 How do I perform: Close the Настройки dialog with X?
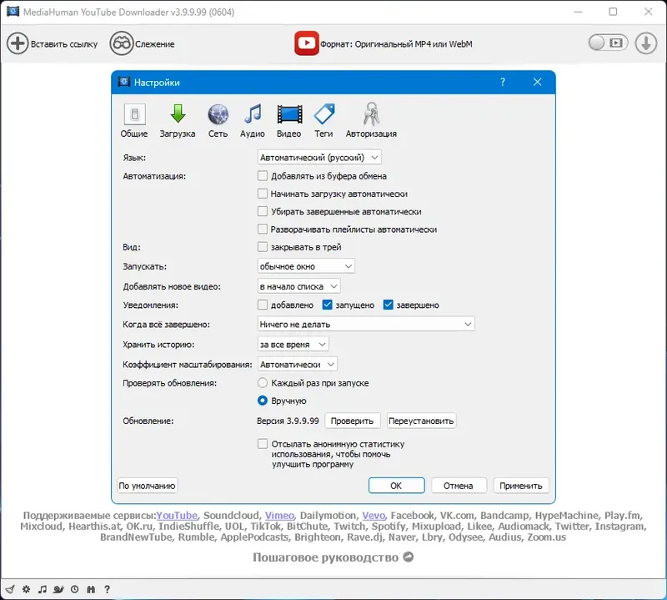[x=537, y=82]
